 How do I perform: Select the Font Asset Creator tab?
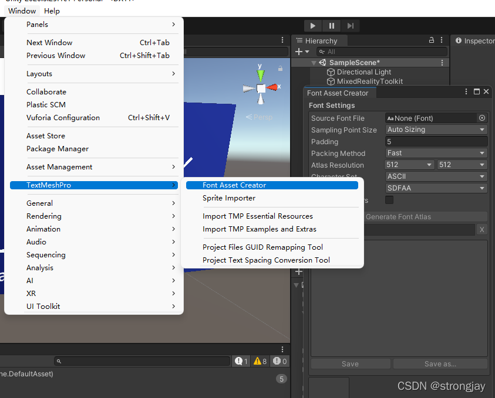tap(338, 93)
